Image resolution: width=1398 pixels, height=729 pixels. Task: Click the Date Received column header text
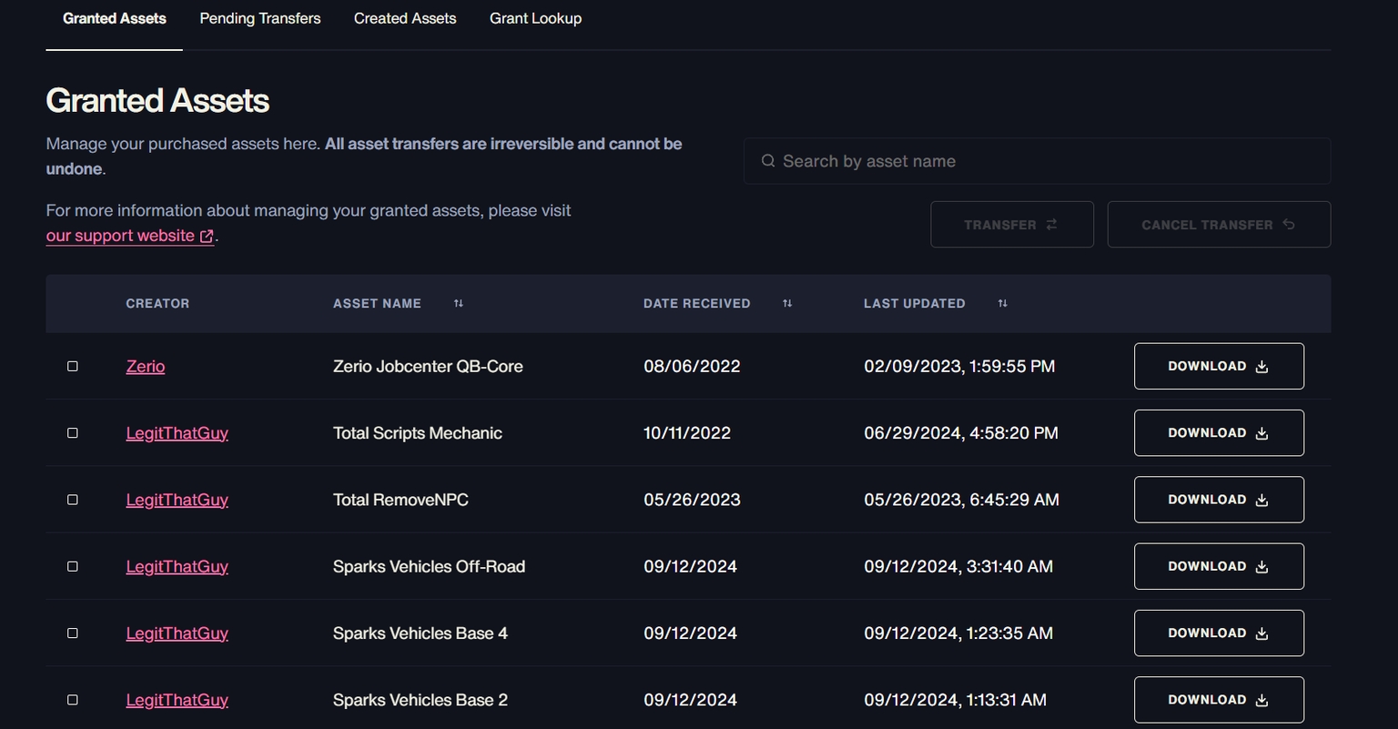(x=697, y=303)
